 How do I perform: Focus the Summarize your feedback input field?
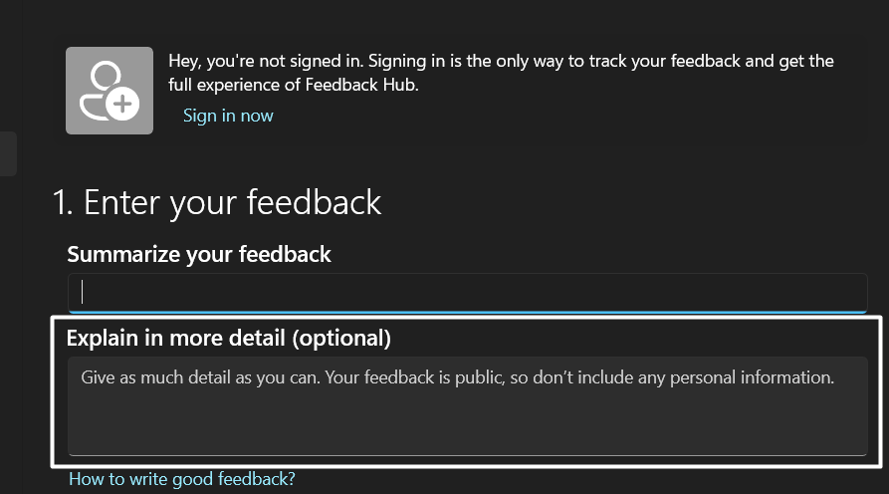(x=468, y=292)
